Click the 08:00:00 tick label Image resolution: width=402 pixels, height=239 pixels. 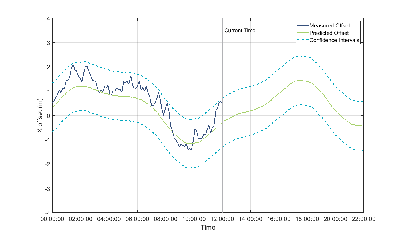166,219
